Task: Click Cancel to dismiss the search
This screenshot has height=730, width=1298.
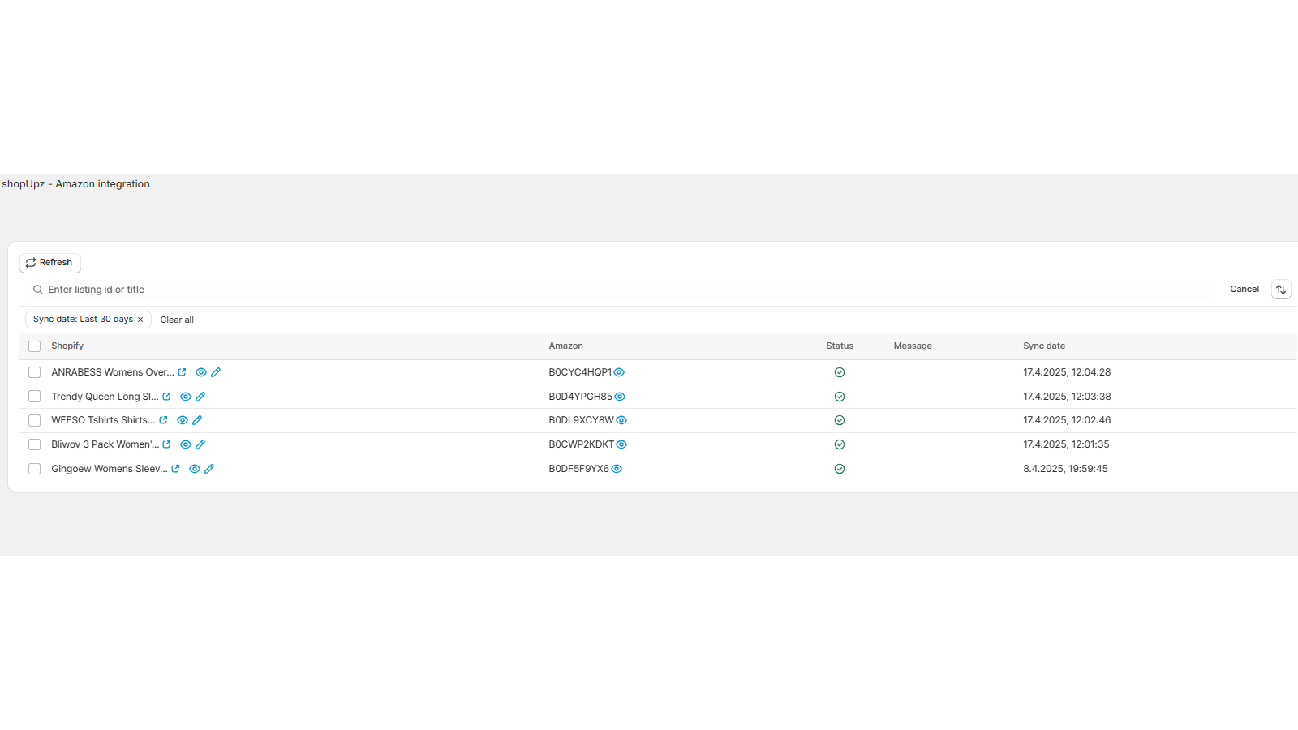Action: (1244, 289)
